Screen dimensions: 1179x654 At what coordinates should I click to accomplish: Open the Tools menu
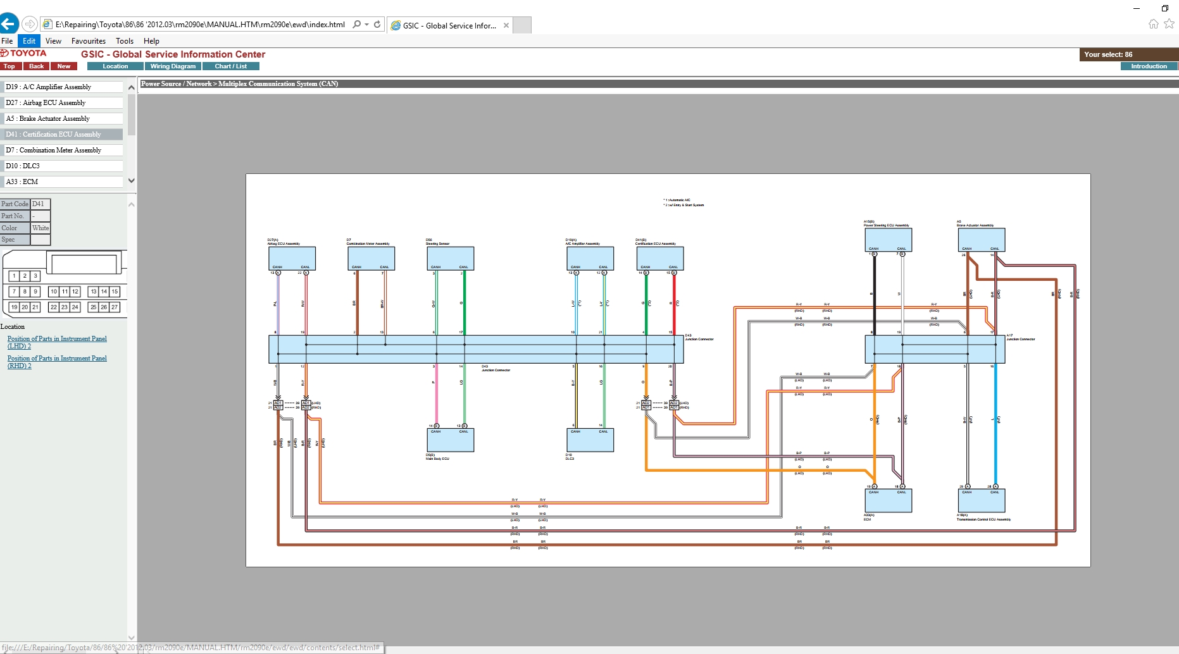coord(124,41)
